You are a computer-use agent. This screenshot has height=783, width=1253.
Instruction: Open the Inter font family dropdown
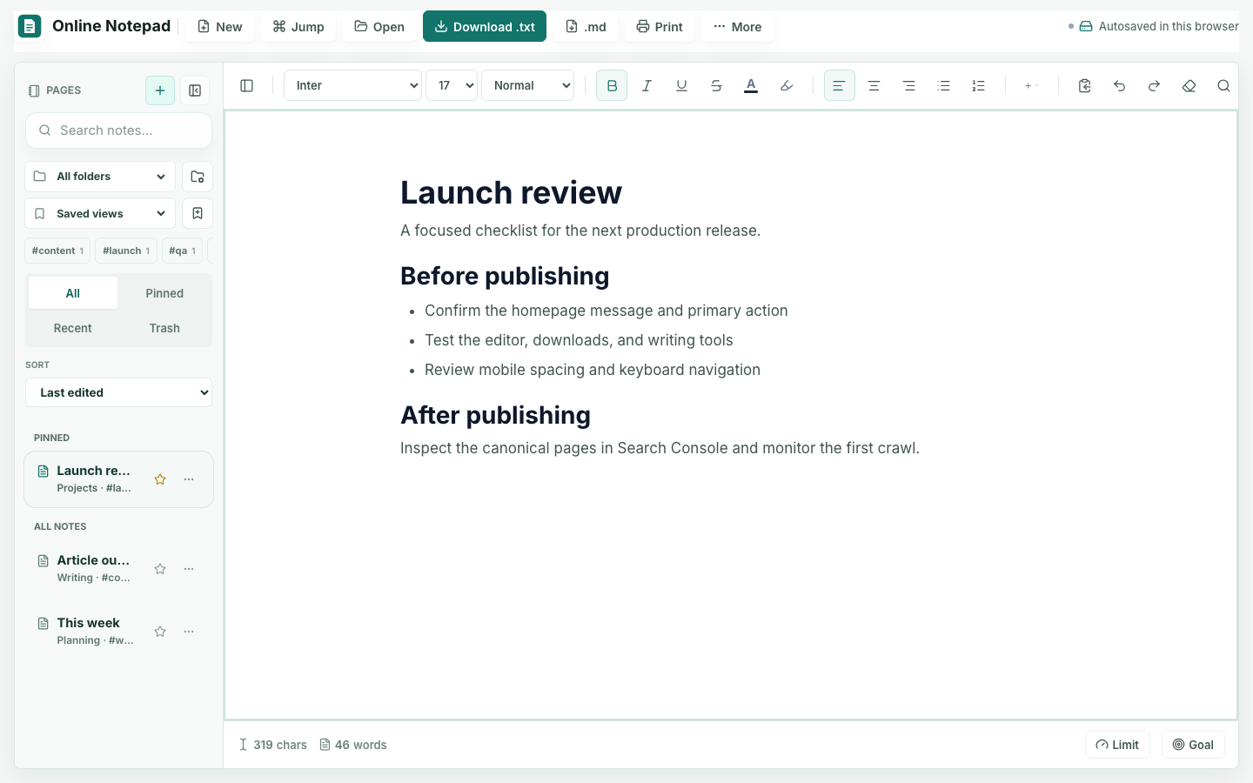[x=353, y=85]
